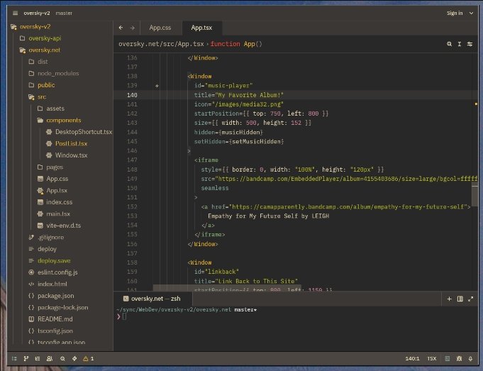
Task: Toggle the outline panel icon
Action: pos(39,359)
